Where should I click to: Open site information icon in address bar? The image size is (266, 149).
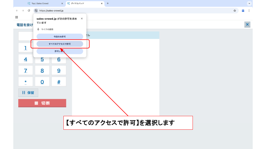36,10
